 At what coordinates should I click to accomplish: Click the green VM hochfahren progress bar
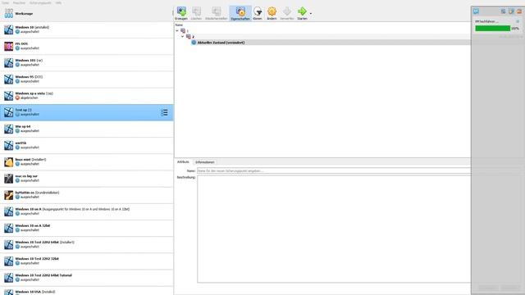pyautogui.click(x=492, y=29)
